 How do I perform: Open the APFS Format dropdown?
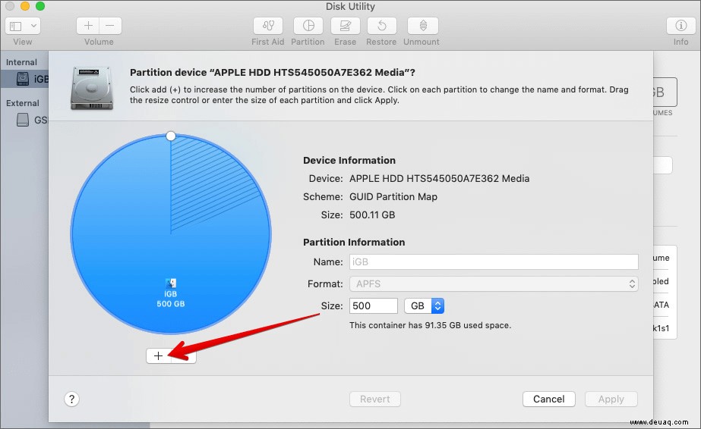(494, 283)
